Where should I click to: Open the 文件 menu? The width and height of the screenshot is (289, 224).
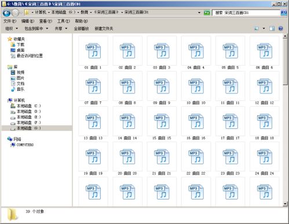tap(10, 21)
